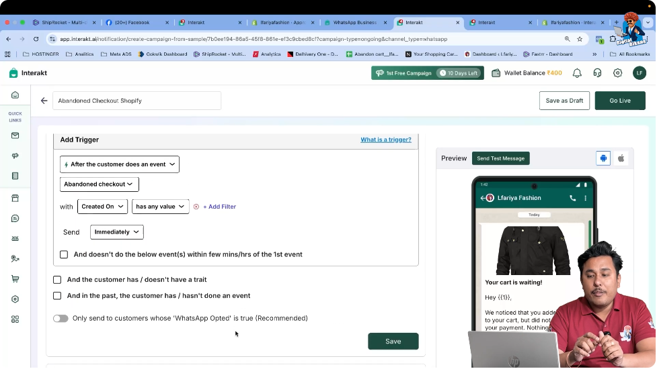Screen dimensions: 657x369
Task: Click the Go Live button
Action: click(620, 101)
